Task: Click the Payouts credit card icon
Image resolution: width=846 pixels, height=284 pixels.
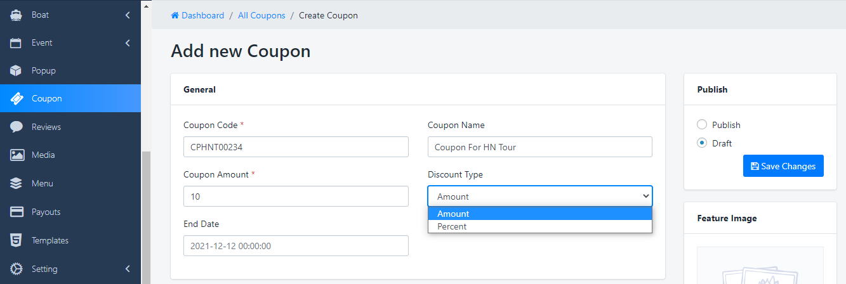Action: tap(17, 212)
